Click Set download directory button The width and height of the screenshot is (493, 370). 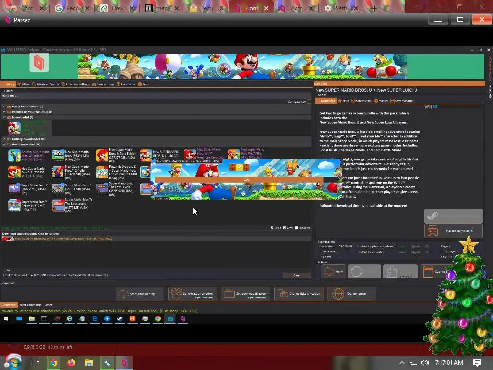[246, 294]
